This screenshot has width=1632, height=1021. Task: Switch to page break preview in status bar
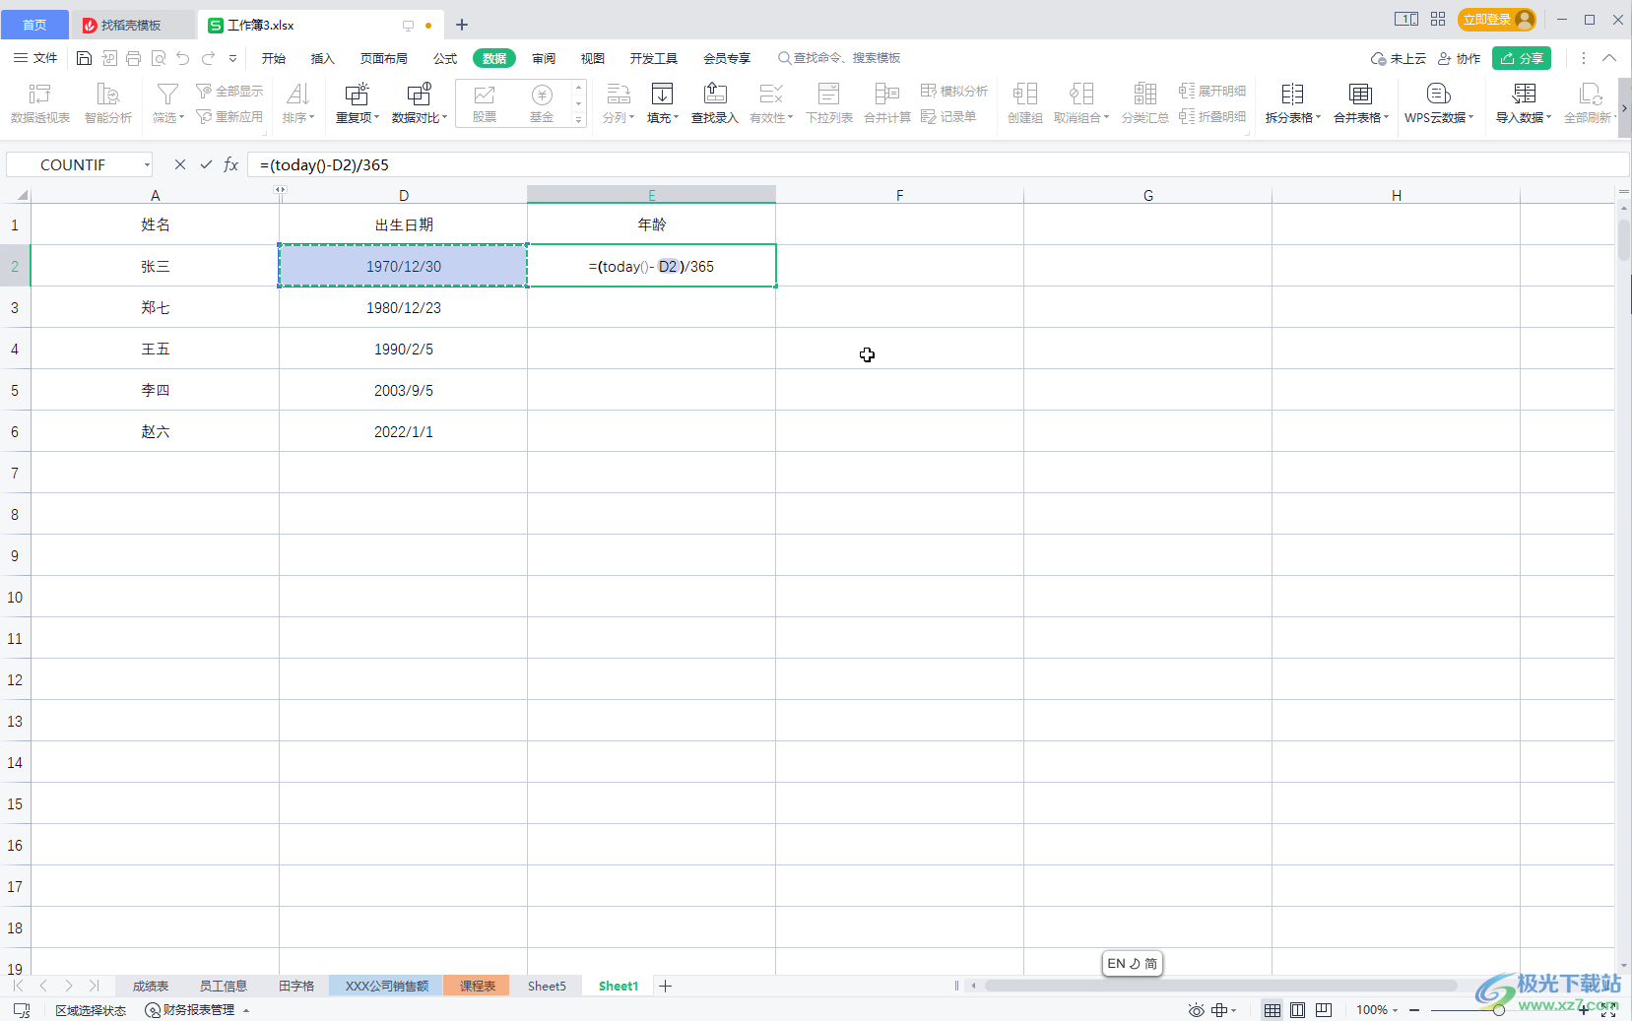click(x=1324, y=1010)
